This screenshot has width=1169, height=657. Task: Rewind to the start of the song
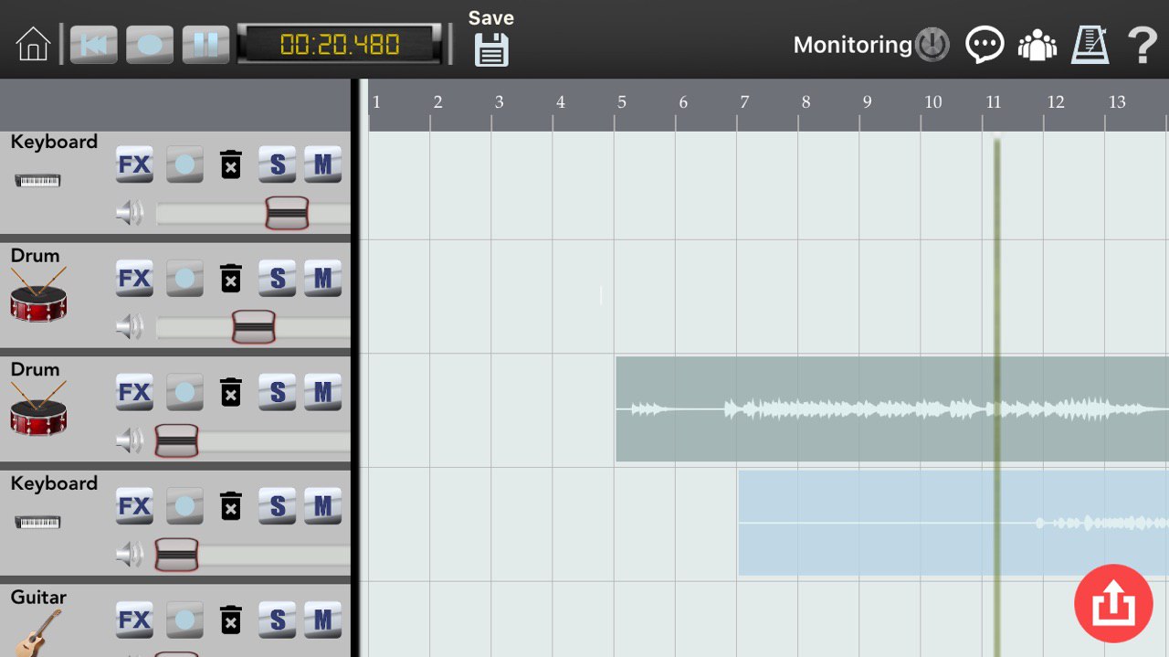tap(94, 45)
